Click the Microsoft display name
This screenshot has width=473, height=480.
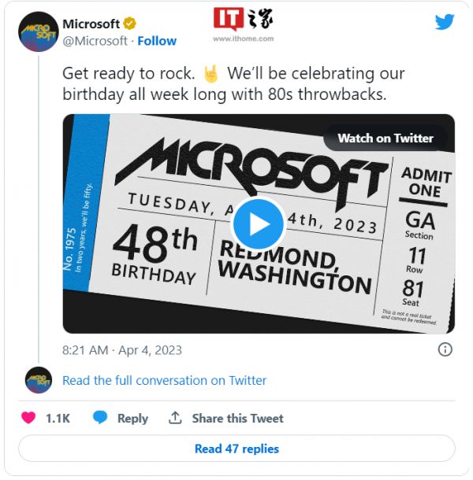[x=91, y=24]
